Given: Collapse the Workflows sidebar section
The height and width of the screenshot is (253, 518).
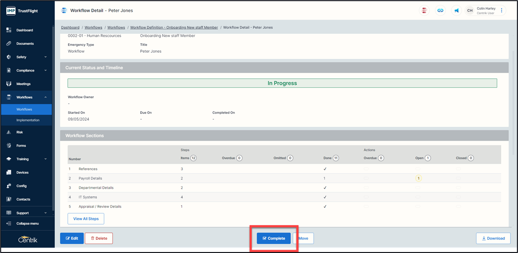Looking at the screenshot, I should click(x=45, y=97).
